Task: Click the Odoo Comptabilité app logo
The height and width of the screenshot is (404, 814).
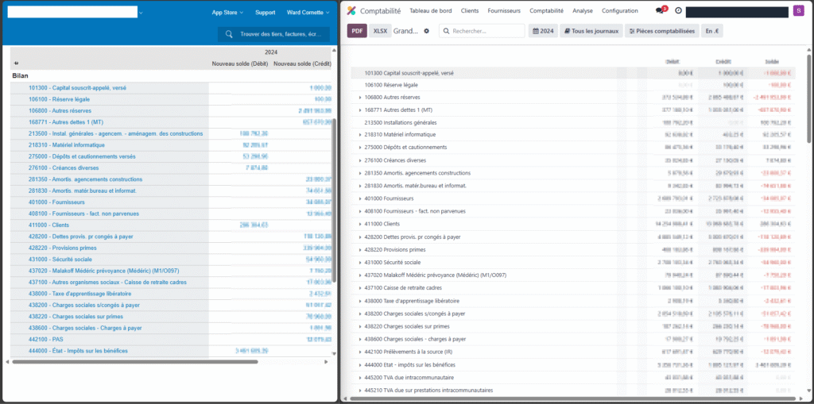Action: click(x=351, y=11)
